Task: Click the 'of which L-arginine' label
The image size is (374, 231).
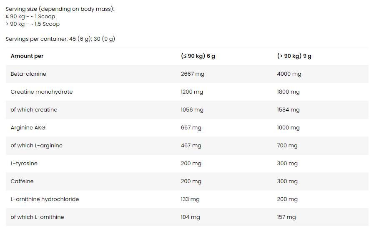Action: tap(37, 146)
